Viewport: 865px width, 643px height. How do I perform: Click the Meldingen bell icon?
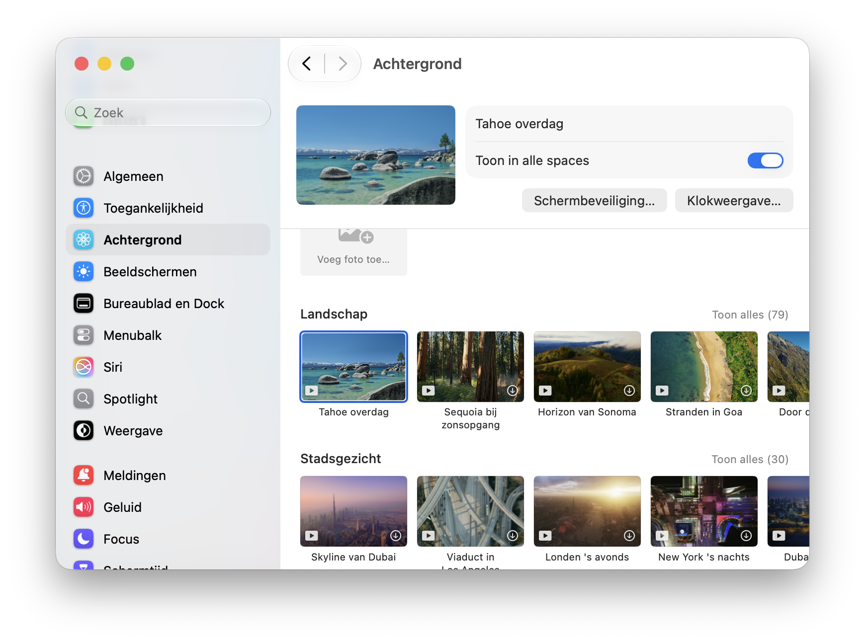pos(84,476)
